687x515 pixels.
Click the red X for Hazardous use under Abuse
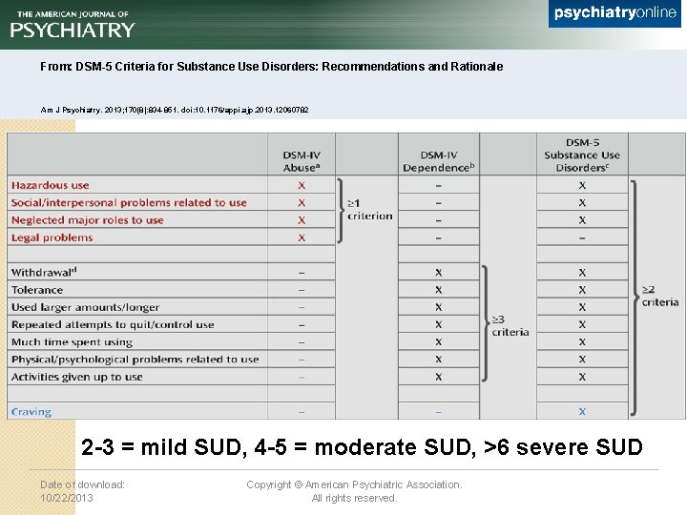point(302,186)
